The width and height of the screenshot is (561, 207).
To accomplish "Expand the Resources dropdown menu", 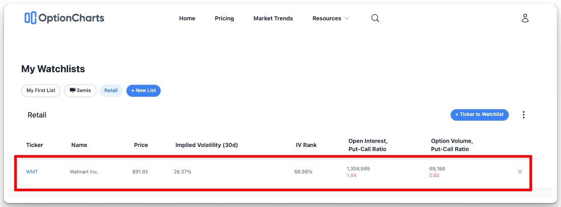I will point(331,18).
